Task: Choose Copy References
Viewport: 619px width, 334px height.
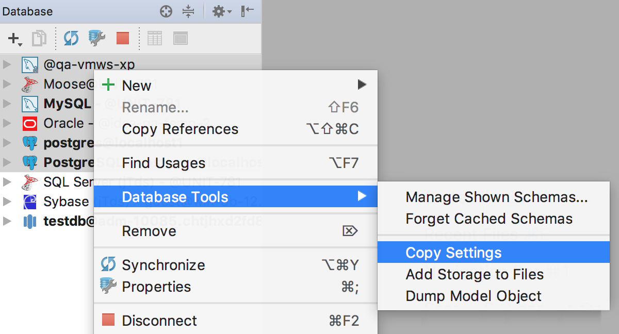Action: coord(235,129)
